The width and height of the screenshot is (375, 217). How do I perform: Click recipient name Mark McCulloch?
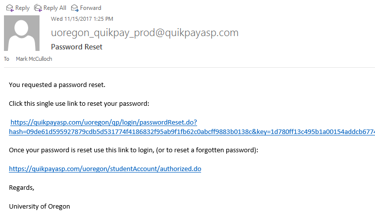pyautogui.click(x=34, y=59)
